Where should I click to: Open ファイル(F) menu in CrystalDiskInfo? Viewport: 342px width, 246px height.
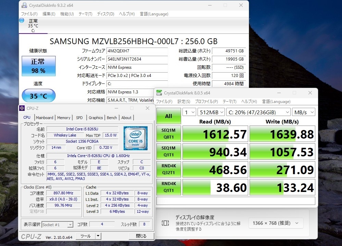tap(29, 14)
